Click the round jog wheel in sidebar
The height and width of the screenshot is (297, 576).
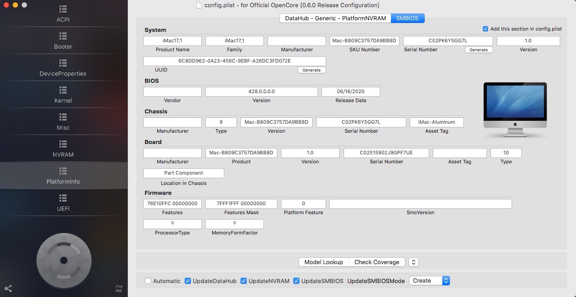(63, 260)
